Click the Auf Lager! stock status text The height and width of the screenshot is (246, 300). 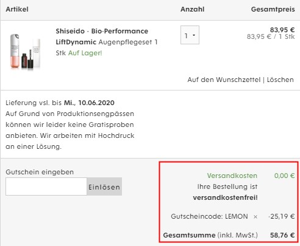point(85,53)
